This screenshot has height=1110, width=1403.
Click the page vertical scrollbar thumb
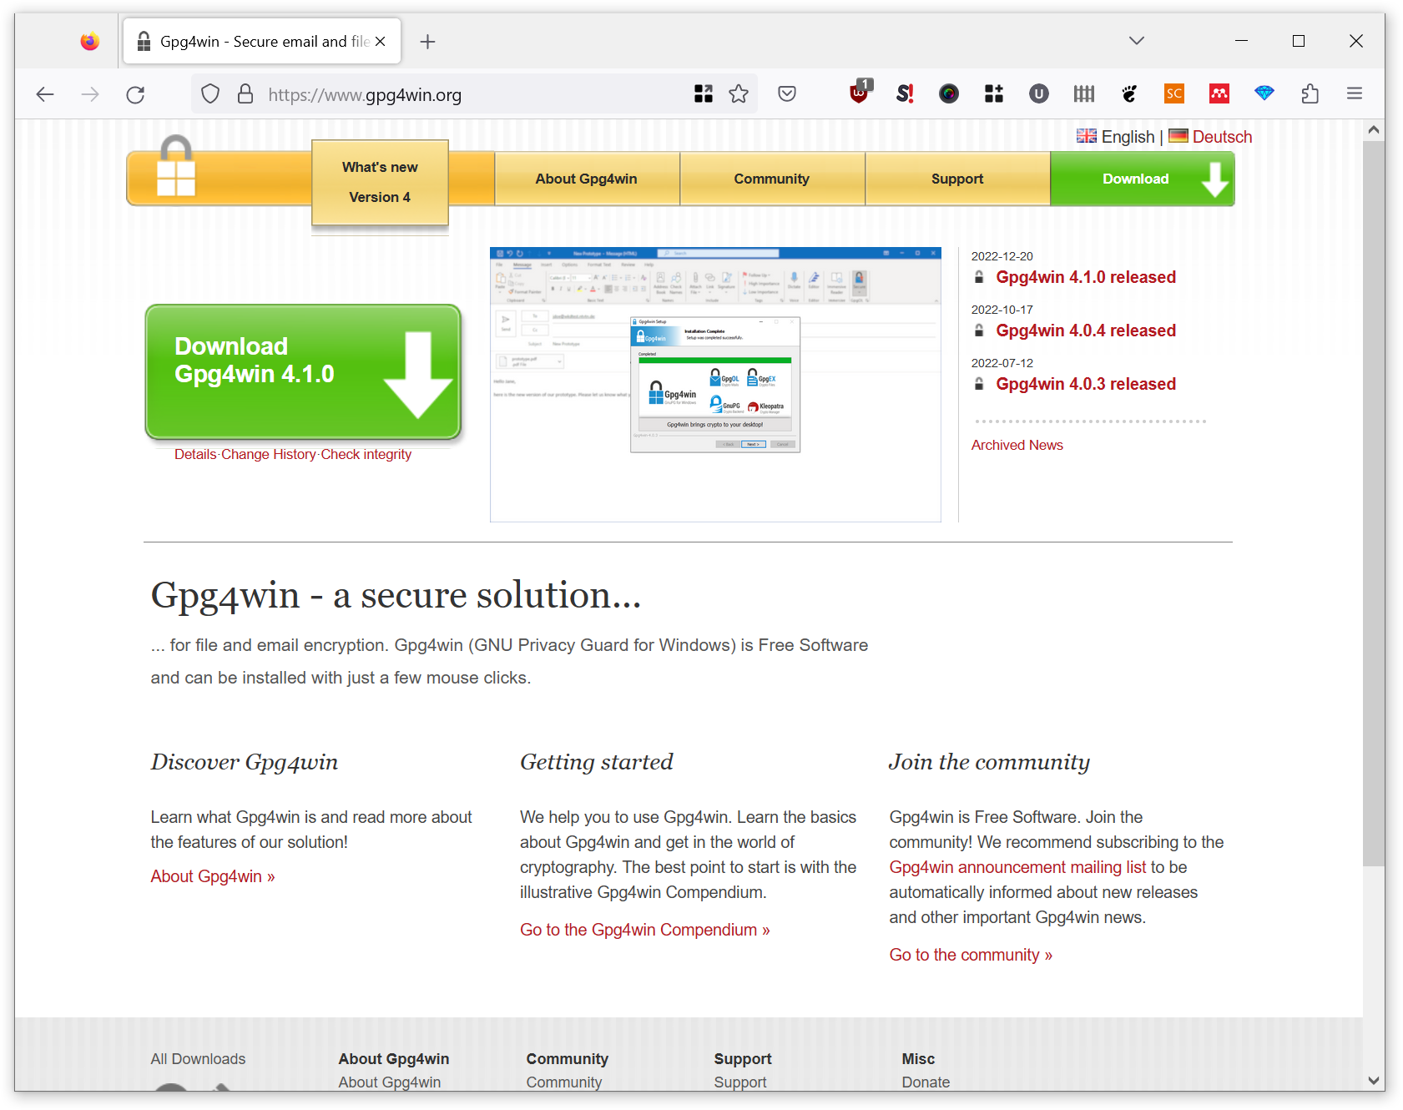tap(1374, 503)
